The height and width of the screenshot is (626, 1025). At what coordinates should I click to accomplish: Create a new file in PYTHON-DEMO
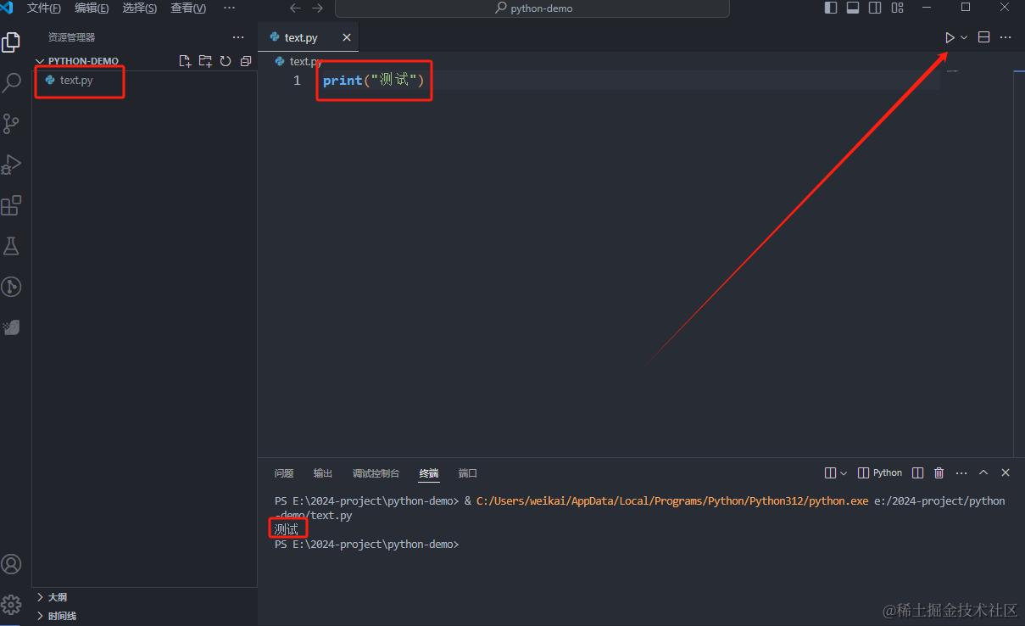pyautogui.click(x=185, y=61)
